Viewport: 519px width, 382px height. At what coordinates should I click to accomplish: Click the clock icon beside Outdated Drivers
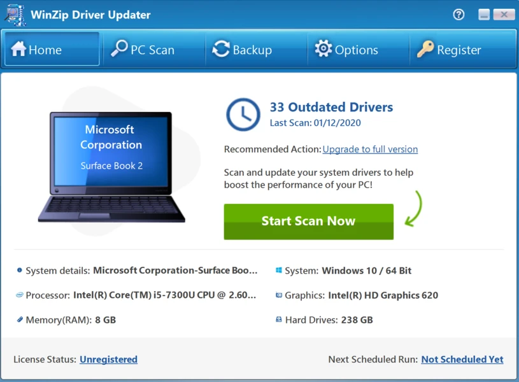[x=243, y=114]
